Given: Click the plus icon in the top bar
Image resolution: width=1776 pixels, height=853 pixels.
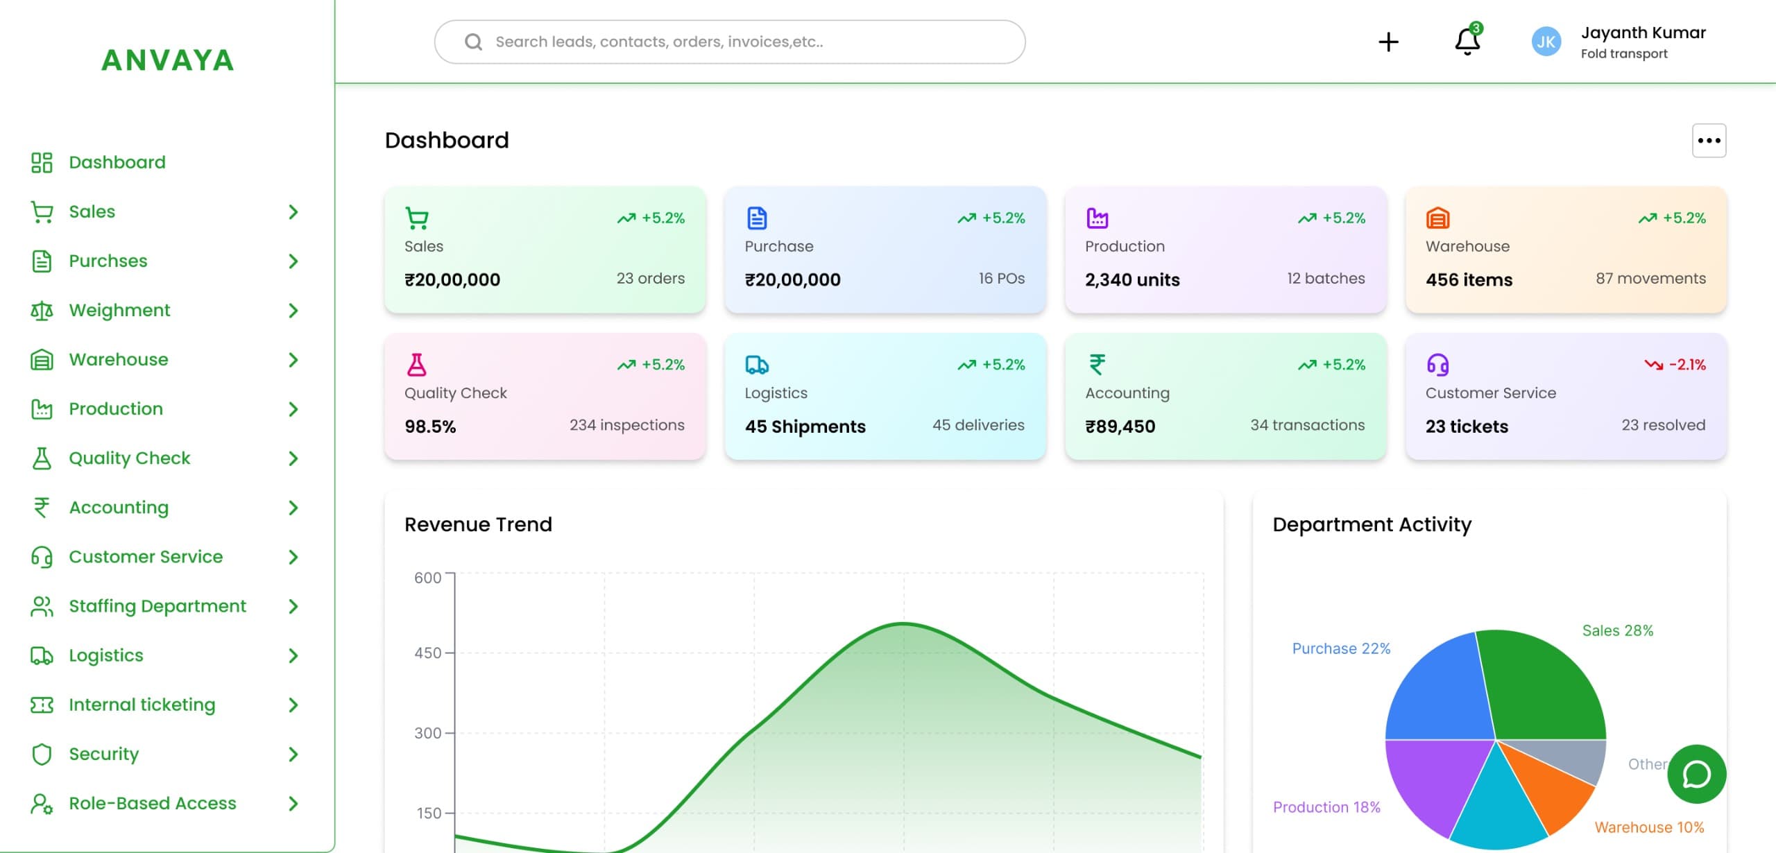Looking at the screenshot, I should (1389, 42).
